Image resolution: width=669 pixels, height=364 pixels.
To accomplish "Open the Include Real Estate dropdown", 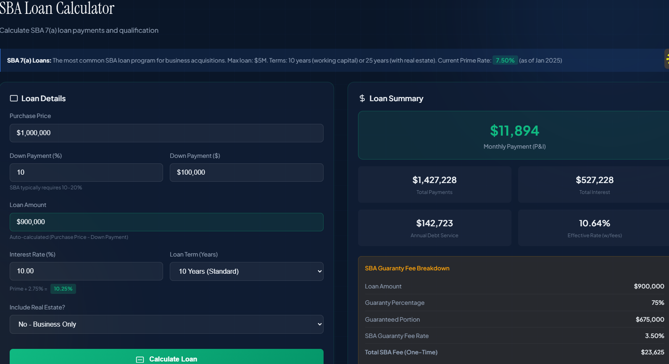I will coord(166,324).
